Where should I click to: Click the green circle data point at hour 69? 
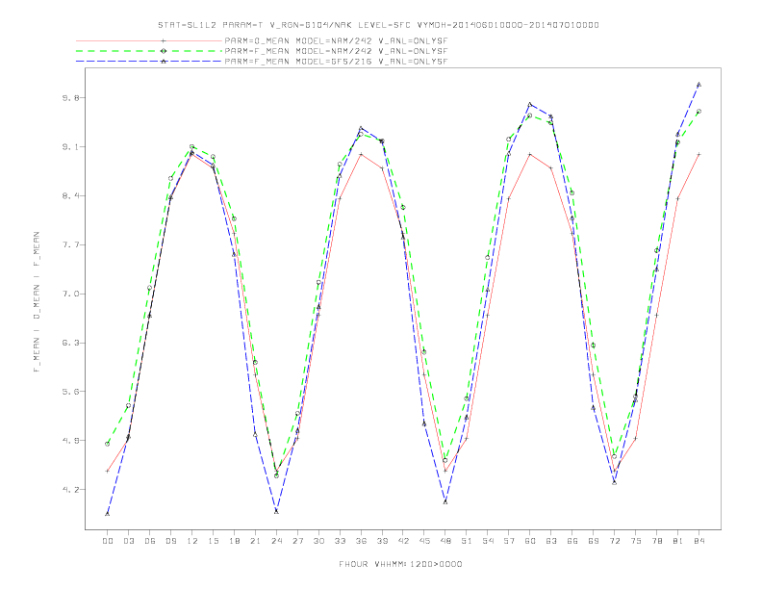click(x=594, y=346)
